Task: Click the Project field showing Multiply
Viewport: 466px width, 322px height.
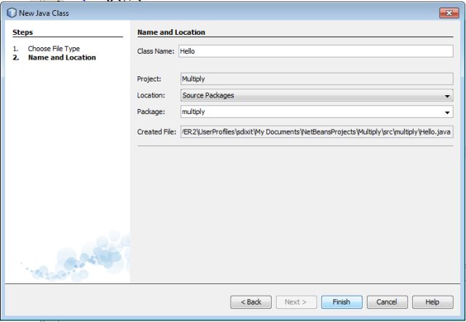Action: [317, 79]
